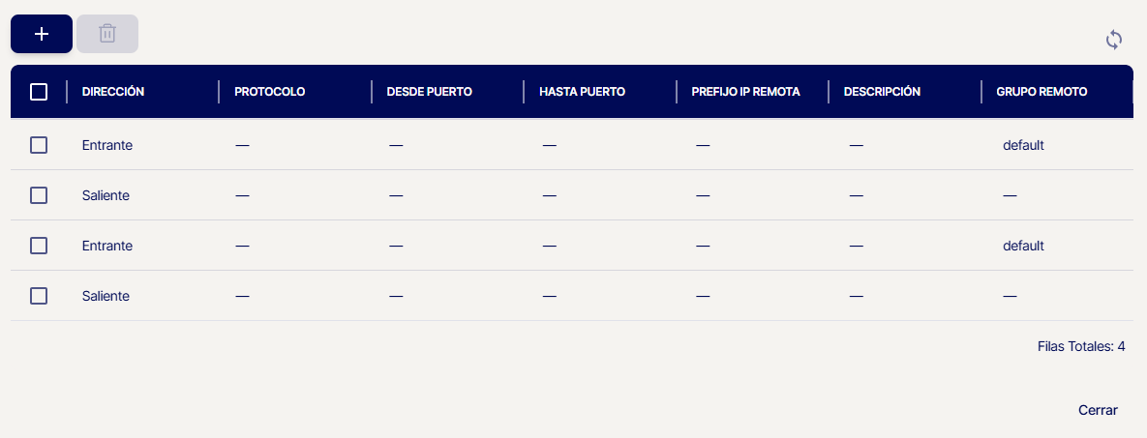Click the plus icon to add a rule

point(42,34)
